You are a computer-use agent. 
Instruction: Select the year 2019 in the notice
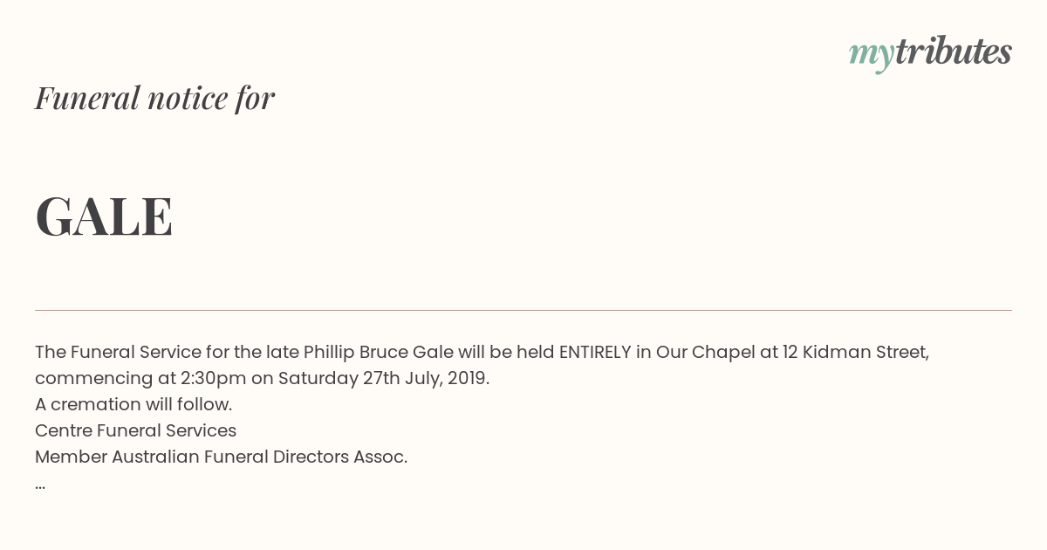point(467,378)
